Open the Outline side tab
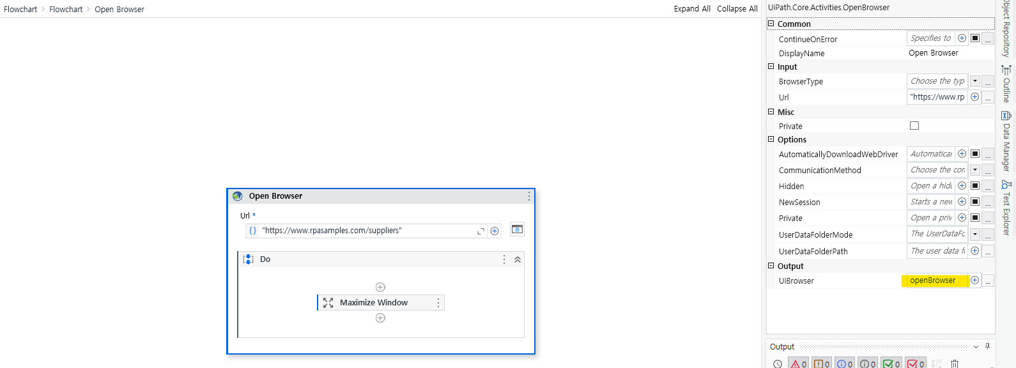This screenshot has height=368, width=1016. click(1006, 84)
